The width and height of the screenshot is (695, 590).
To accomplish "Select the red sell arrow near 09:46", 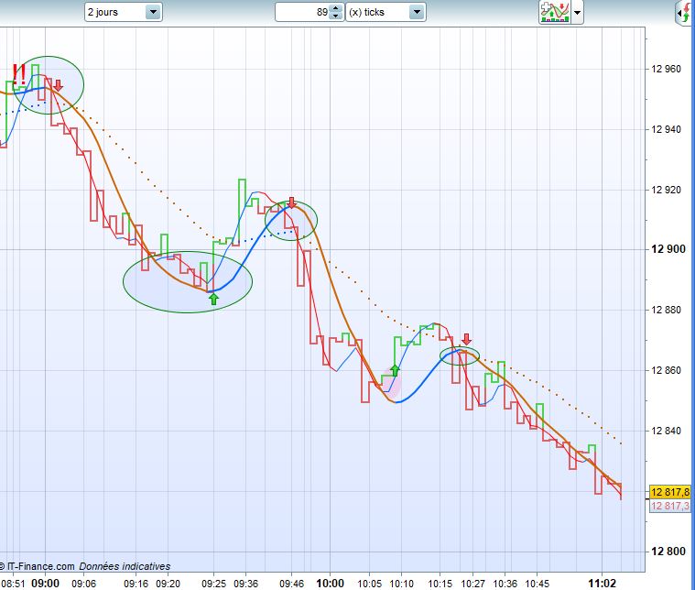I will 292,202.
